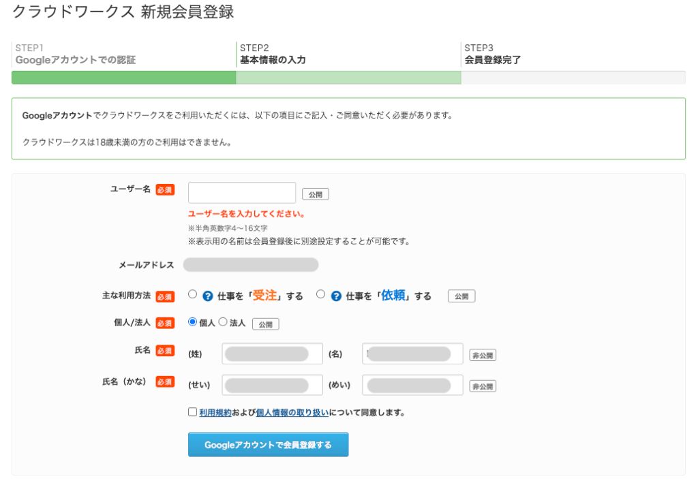
Task: Click the めい kana input field
Action: [412, 385]
